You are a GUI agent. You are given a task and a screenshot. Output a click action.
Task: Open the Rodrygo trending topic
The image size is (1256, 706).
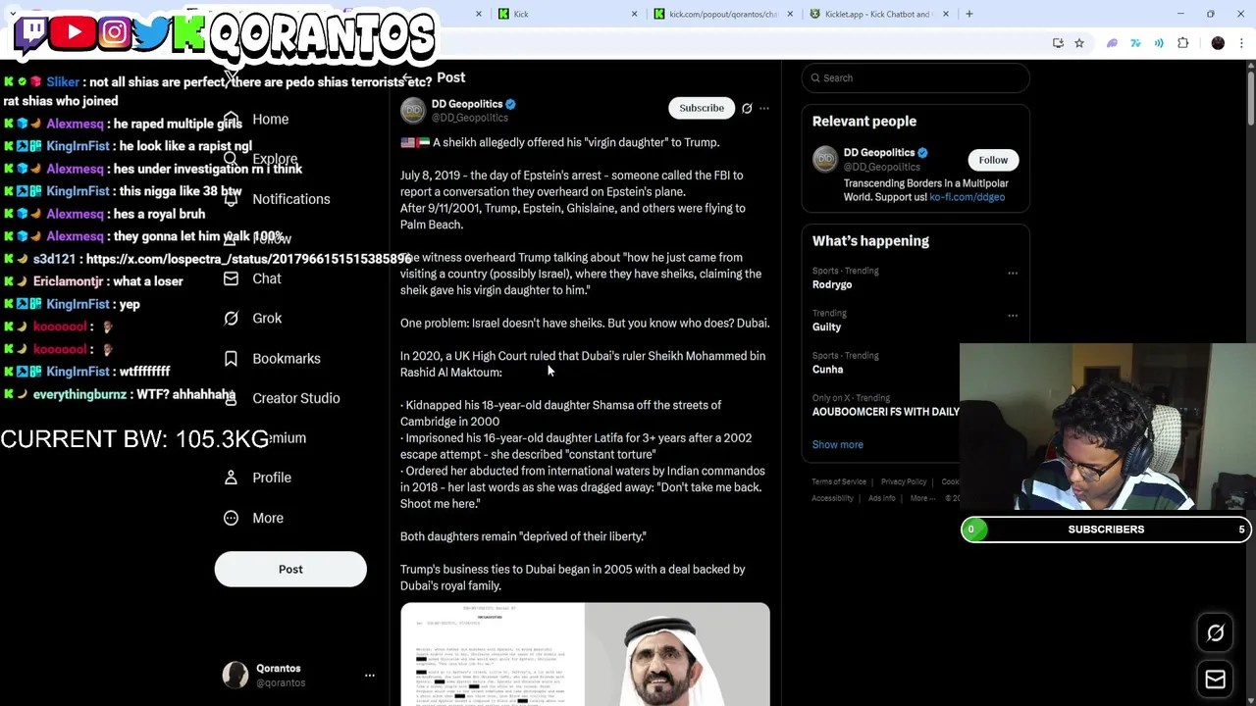tap(832, 284)
